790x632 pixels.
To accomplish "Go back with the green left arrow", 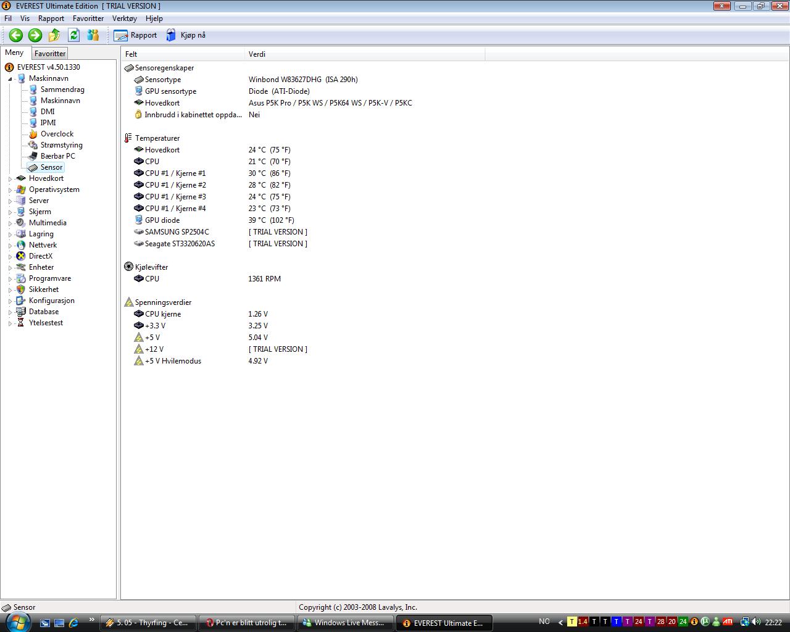I will [16, 35].
